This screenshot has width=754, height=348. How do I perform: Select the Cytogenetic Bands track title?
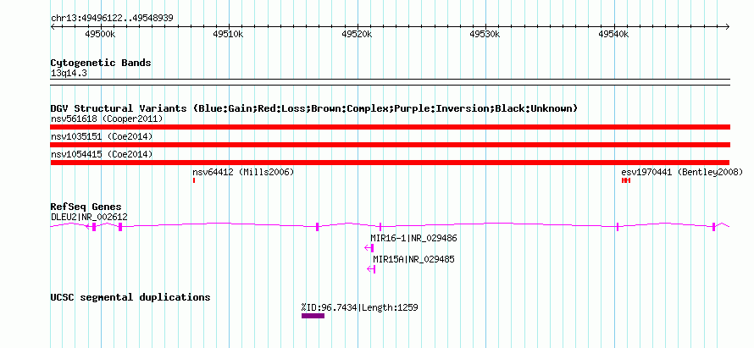pos(101,63)
